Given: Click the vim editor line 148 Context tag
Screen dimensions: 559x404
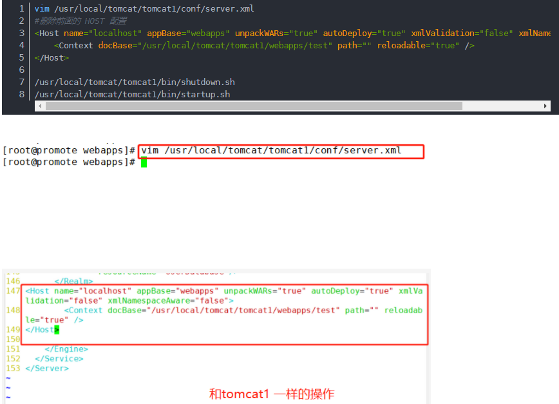Looking at the screenshot, I should click(223, 315).
